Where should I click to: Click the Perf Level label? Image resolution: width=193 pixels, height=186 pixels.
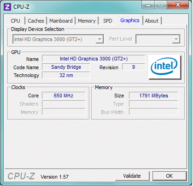pos(121,39)
